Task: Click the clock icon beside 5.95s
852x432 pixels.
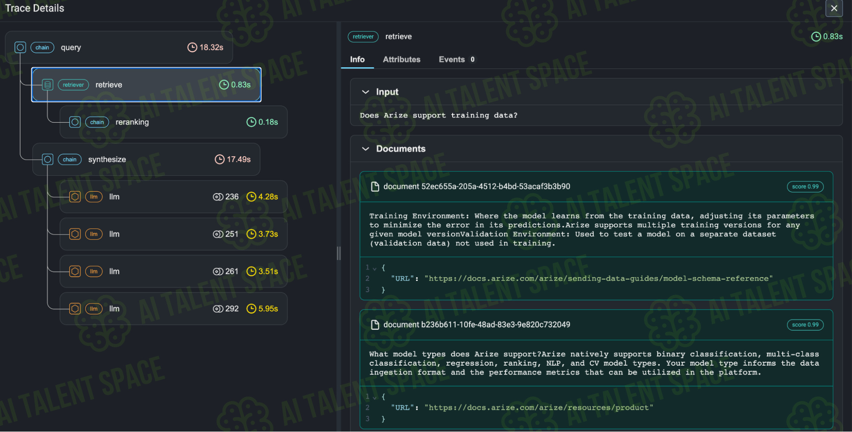Action: pyautogui.click(x=251, y=309)
